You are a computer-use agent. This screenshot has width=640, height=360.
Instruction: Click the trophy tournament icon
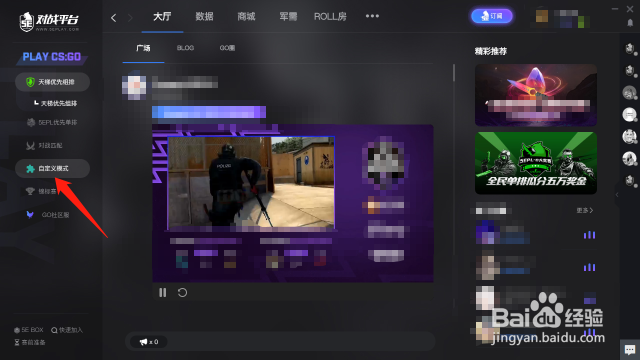(30, 191)
